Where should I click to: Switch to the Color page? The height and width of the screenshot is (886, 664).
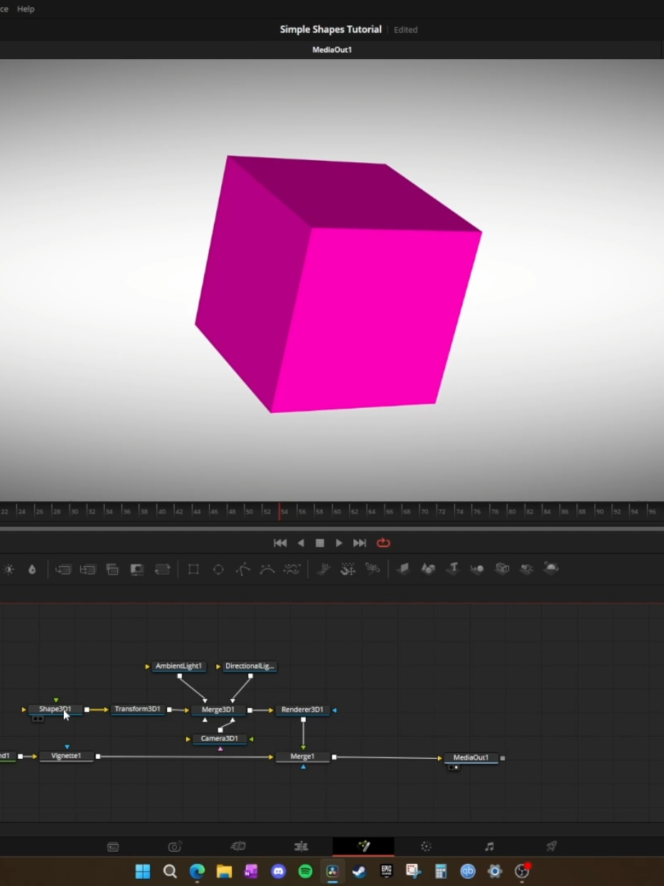click(426, 847)
